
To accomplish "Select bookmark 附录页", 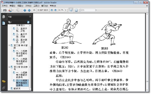I will [x=17, y=89].
